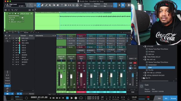
Task: Select the Mute tool
Action: pyautogui.click(x=50, y=5)
